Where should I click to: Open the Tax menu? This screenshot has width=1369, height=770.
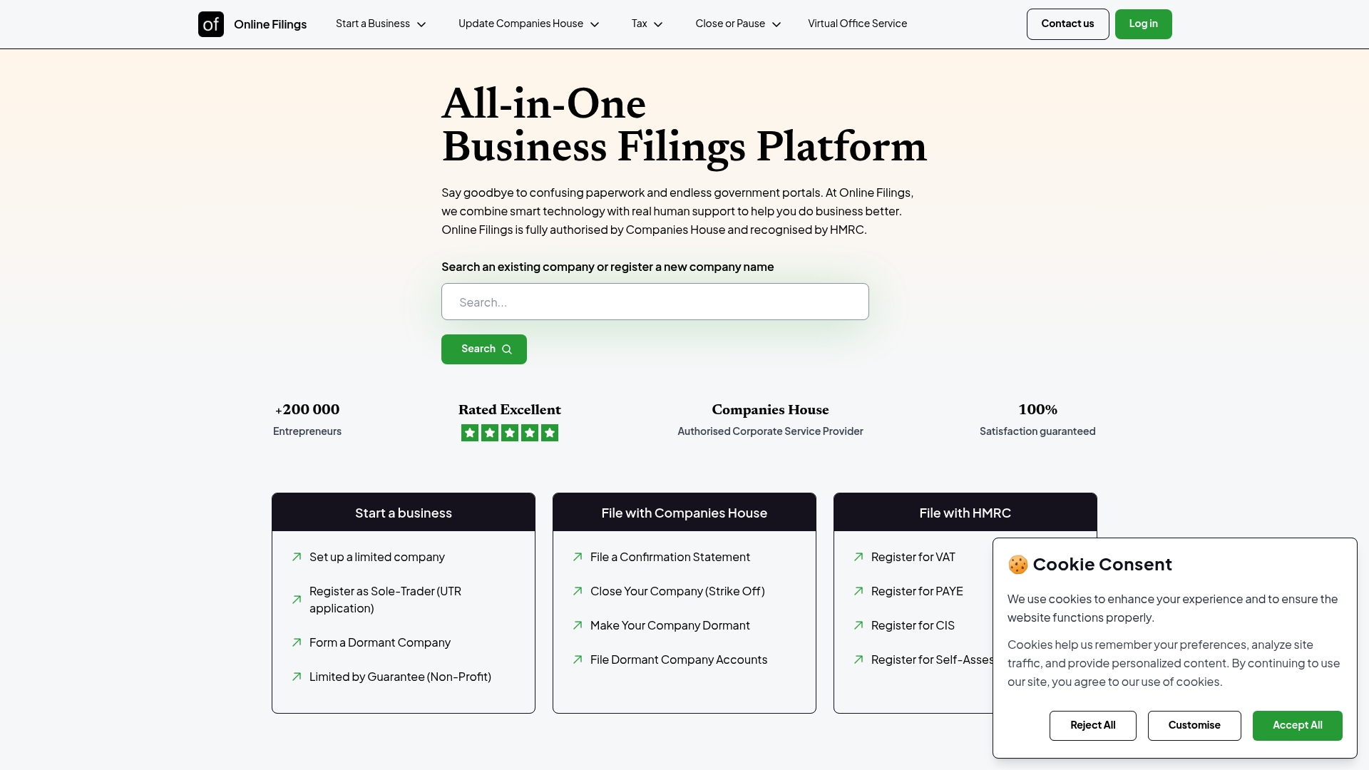647,24
